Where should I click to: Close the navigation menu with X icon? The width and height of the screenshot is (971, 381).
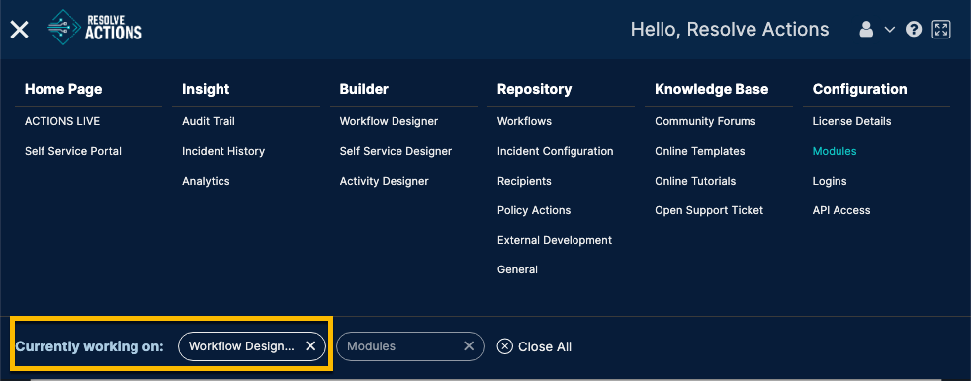coord(19,29)
